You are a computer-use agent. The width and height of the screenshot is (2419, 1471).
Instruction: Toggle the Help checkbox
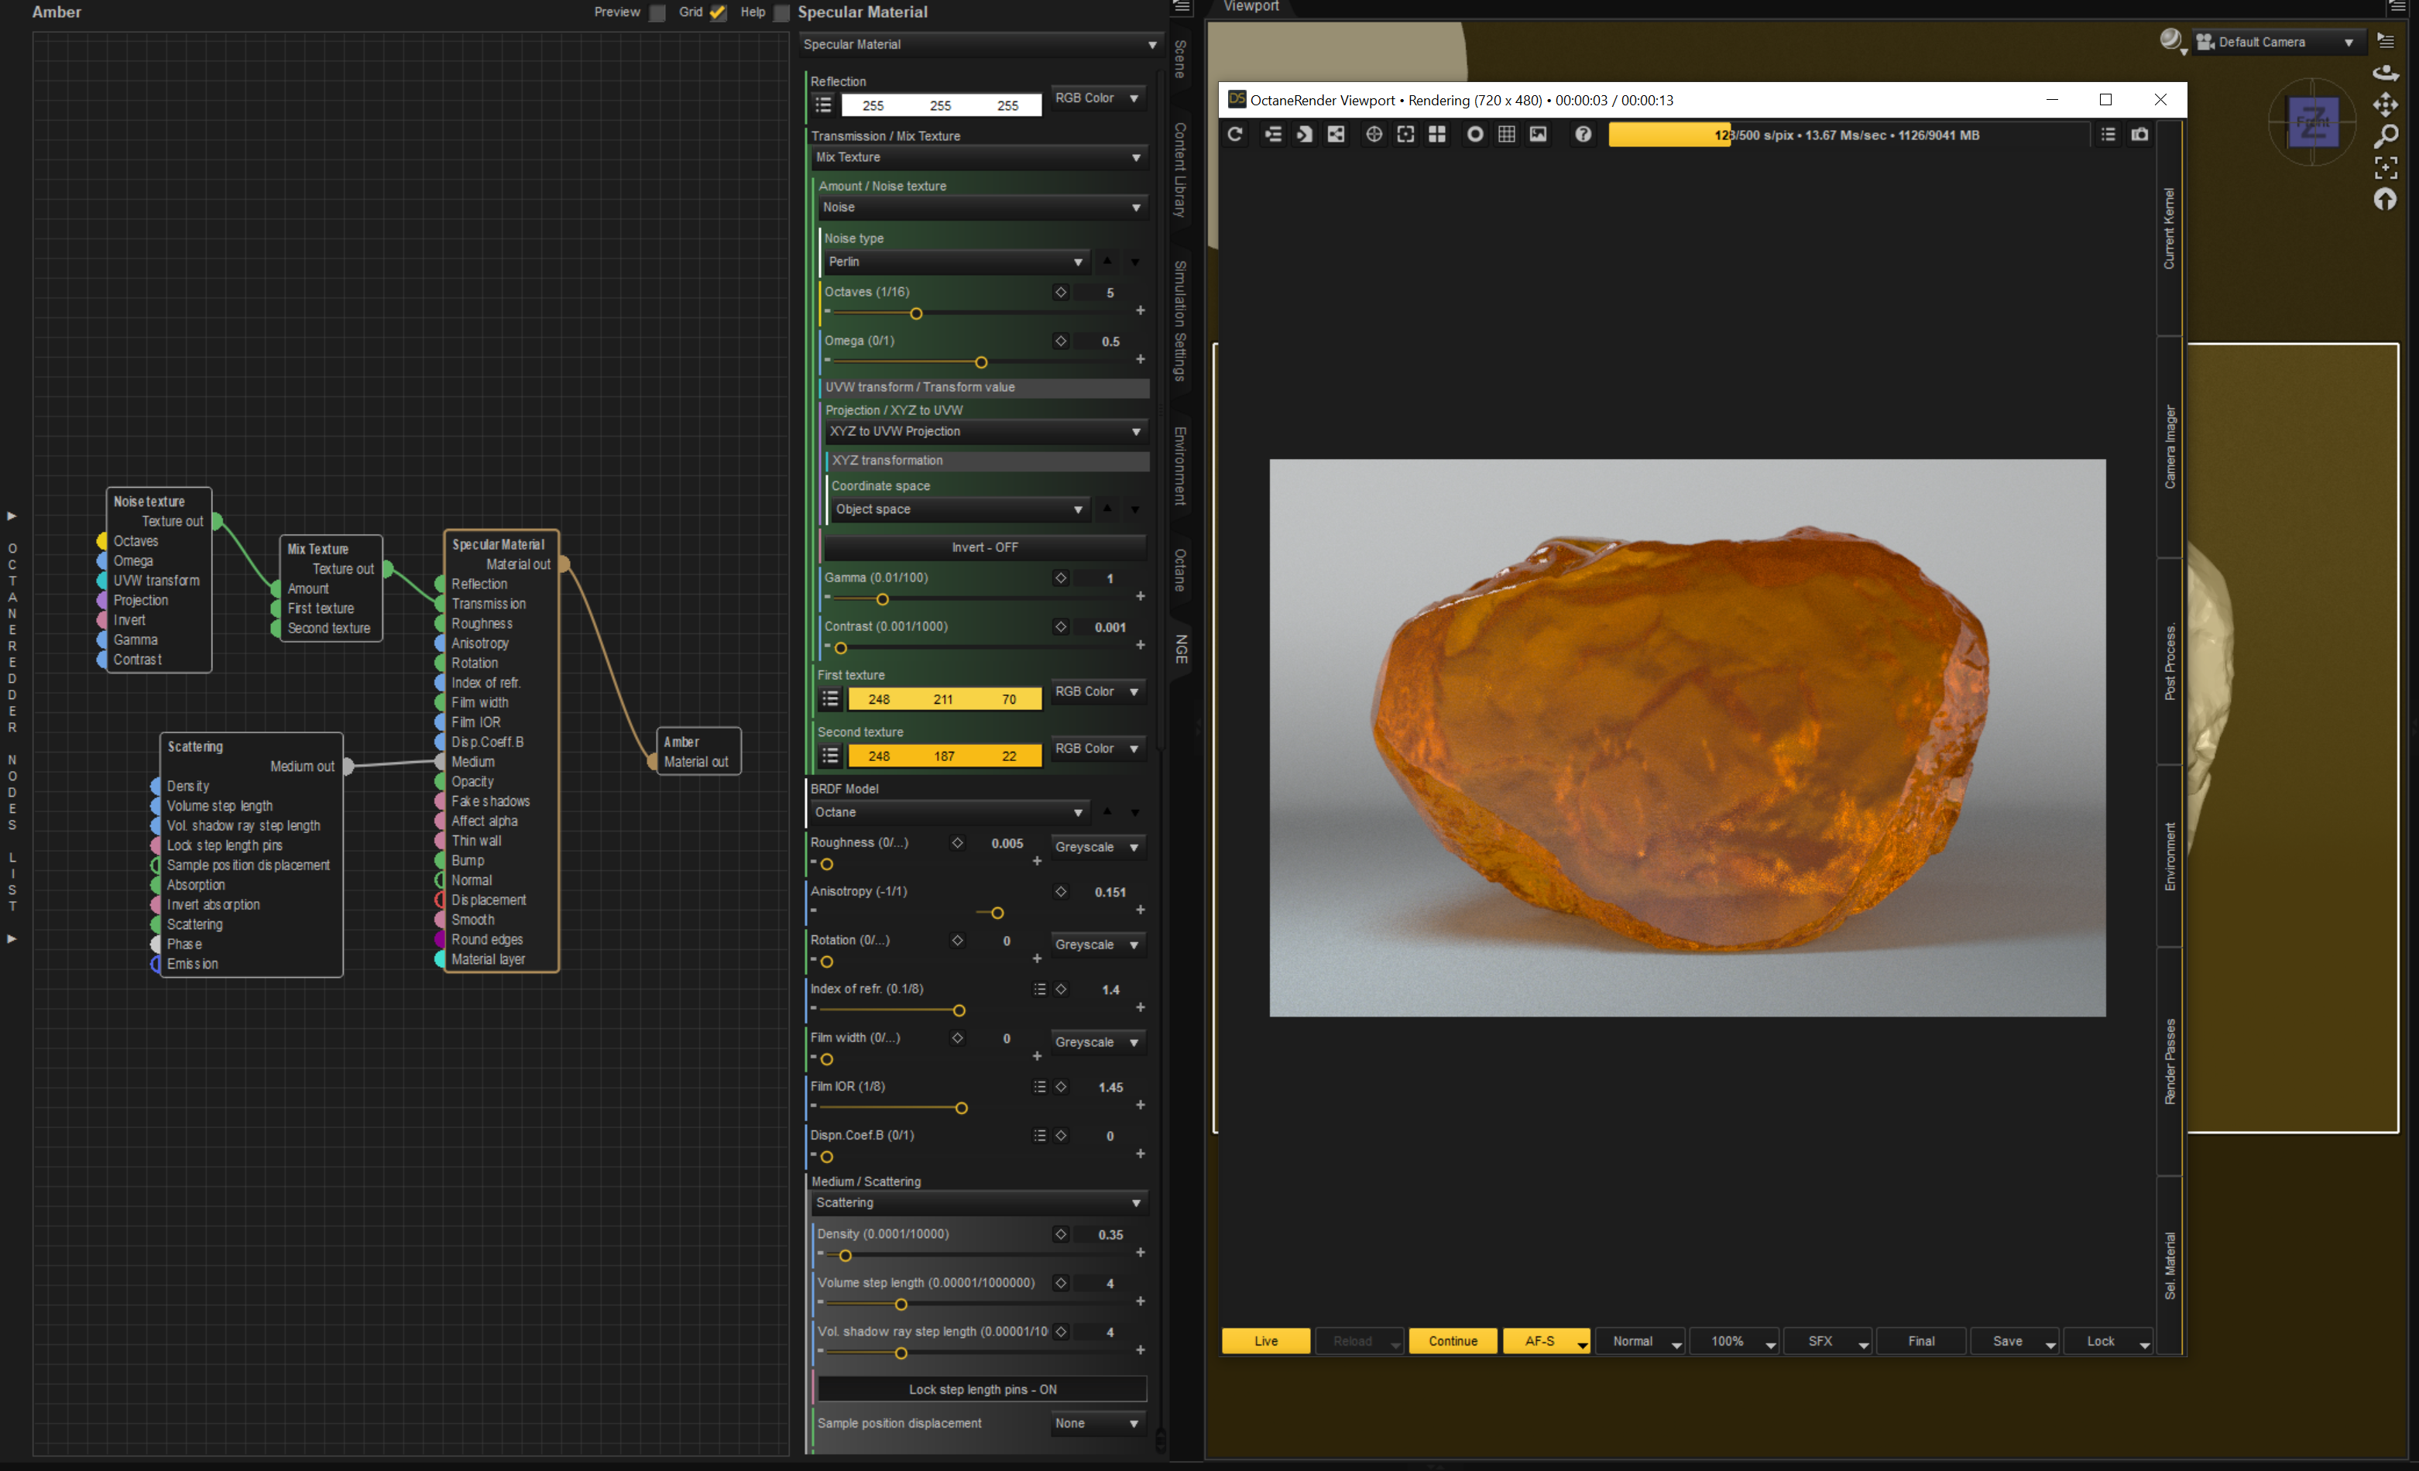click(781, 12)
